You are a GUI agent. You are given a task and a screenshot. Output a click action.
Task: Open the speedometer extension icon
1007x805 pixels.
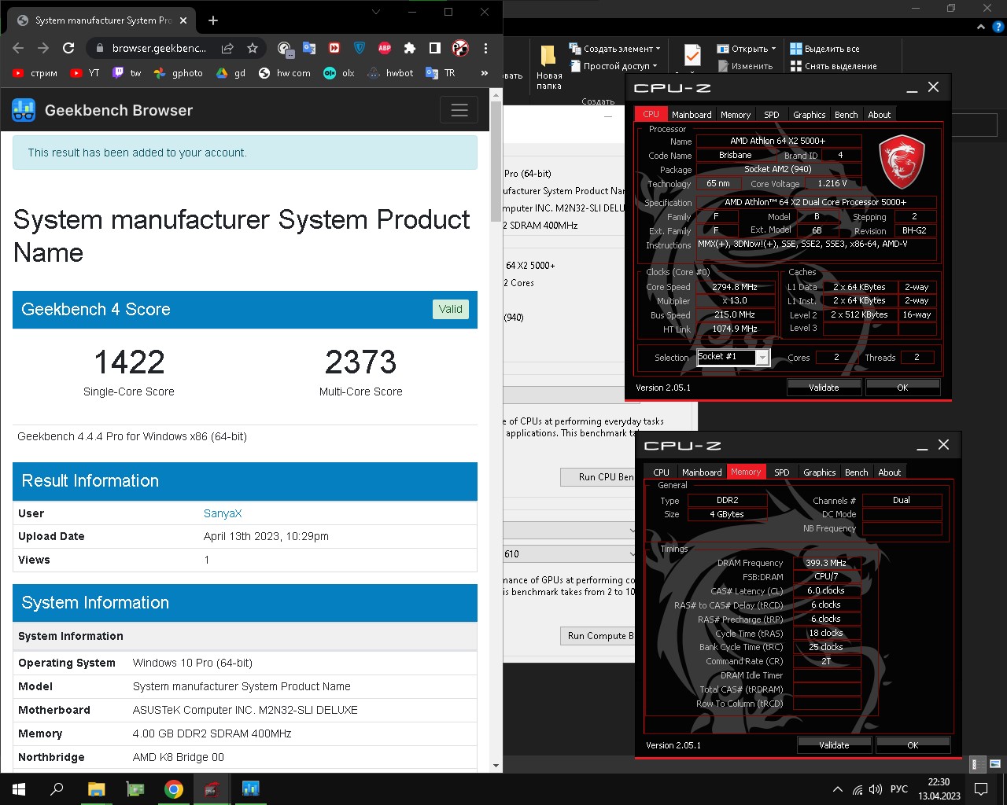tap(285, 49)
